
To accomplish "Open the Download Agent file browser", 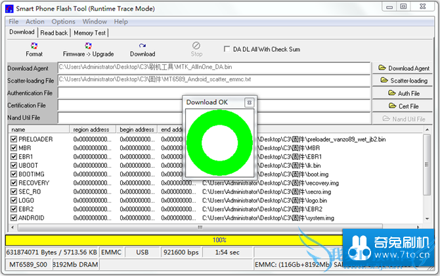I will coord(402,68).
